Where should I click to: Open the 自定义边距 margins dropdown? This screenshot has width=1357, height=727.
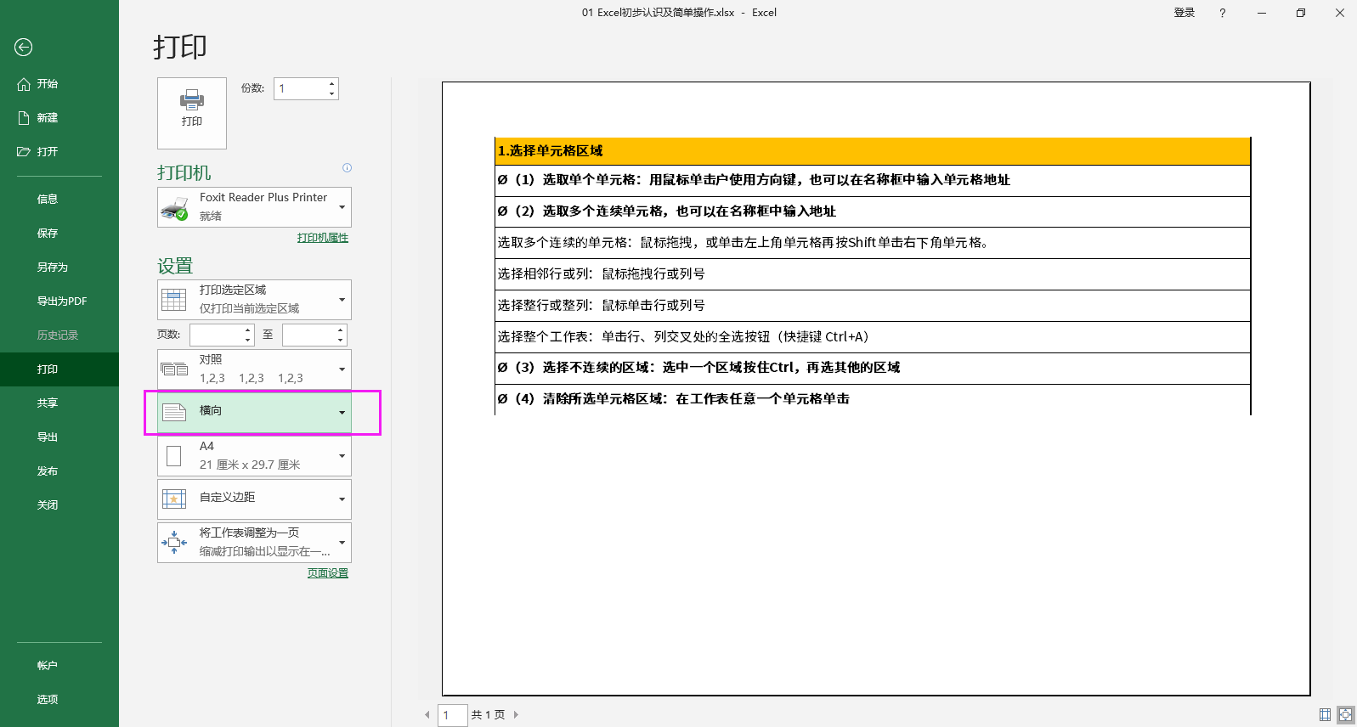254,499
